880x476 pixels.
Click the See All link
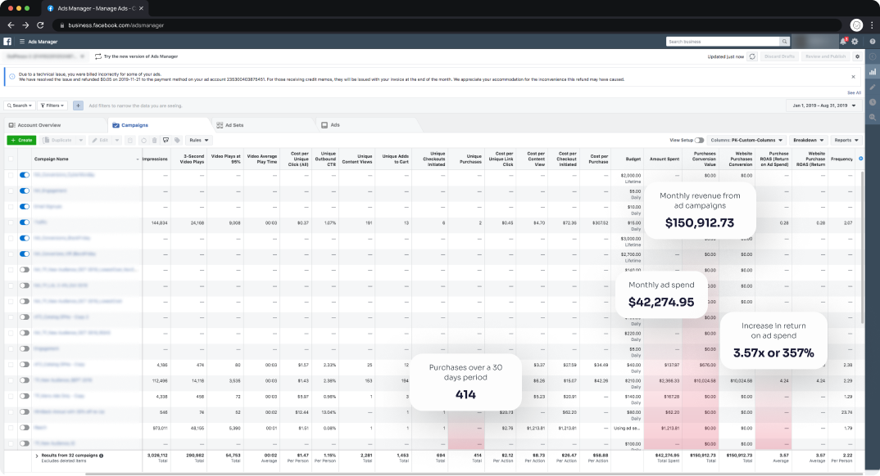click(854, 92)
